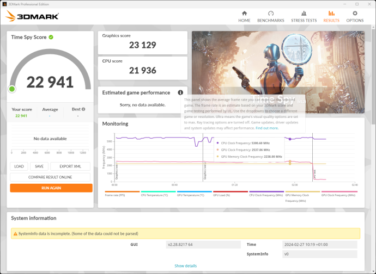Click Your score green value 22 941

21,116
